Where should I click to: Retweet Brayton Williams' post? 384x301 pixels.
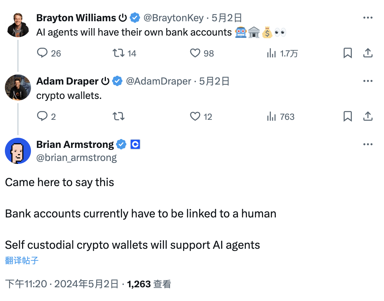pos(118,53)
